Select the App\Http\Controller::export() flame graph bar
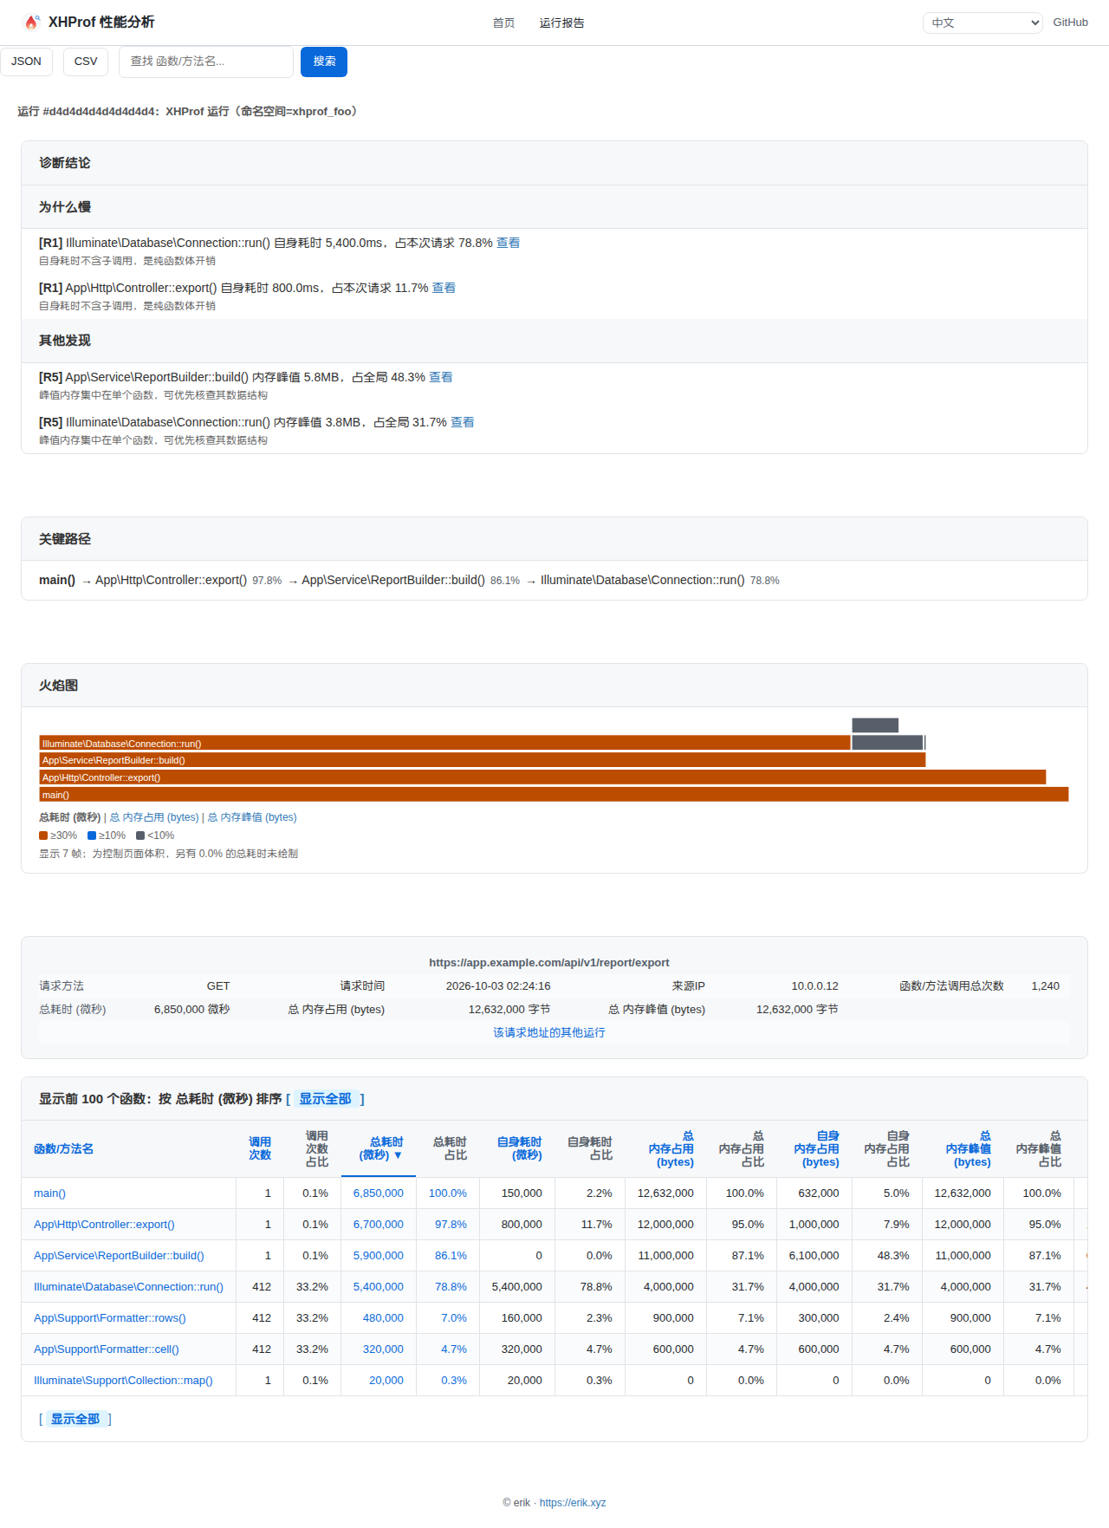Viewport: 1109px width, 1528px height. click(542, 777)
